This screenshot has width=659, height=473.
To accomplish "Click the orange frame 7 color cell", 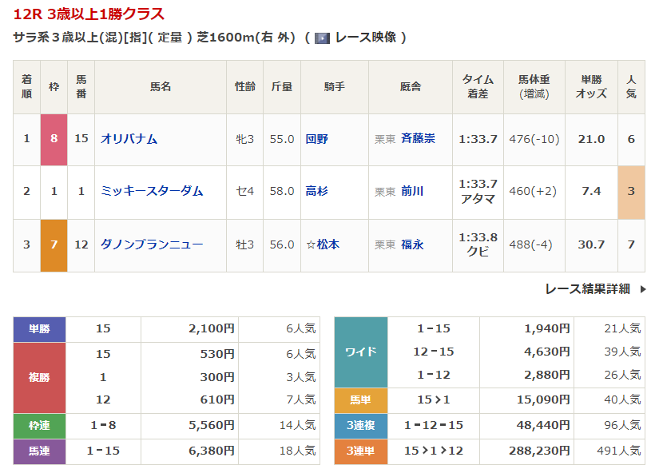I will coord(54,244).
